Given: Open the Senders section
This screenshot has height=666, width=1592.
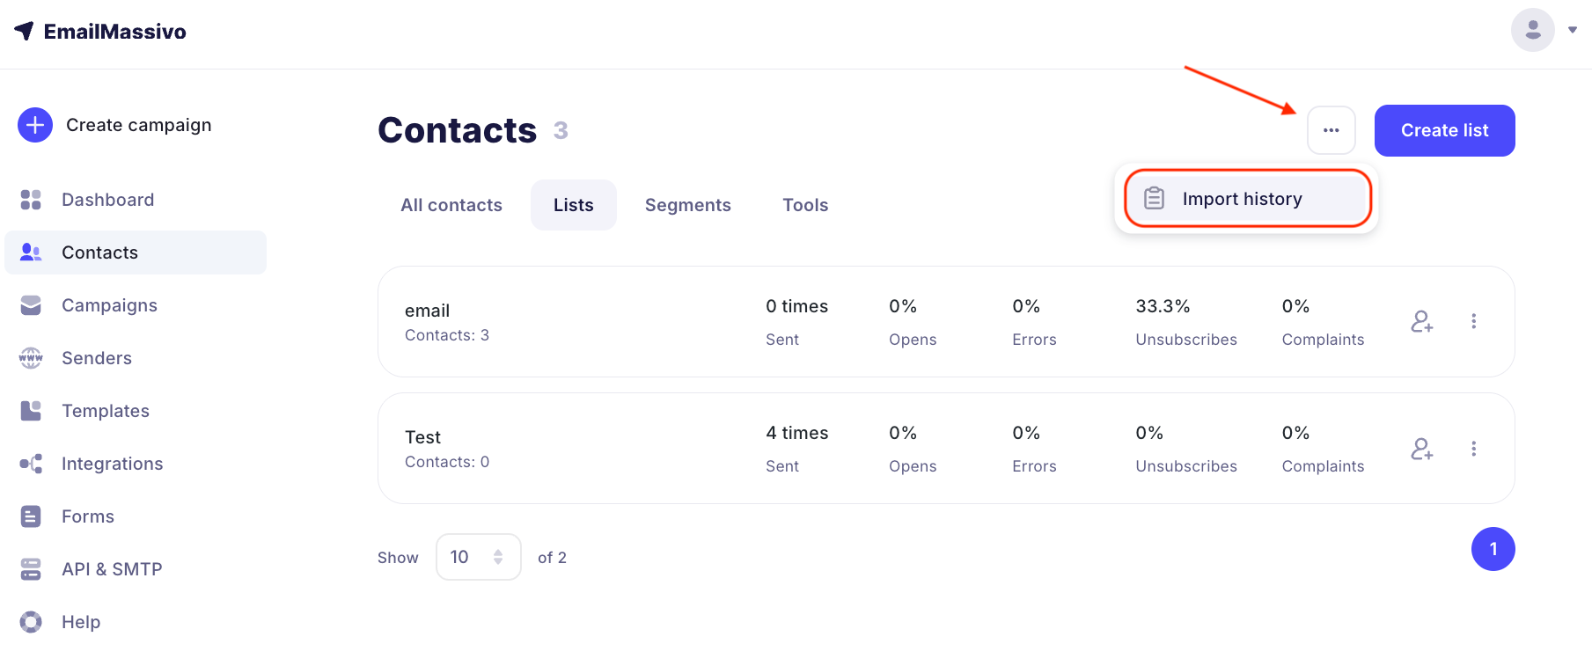Looking at the screenshot, I should click(x=96, y=358).
